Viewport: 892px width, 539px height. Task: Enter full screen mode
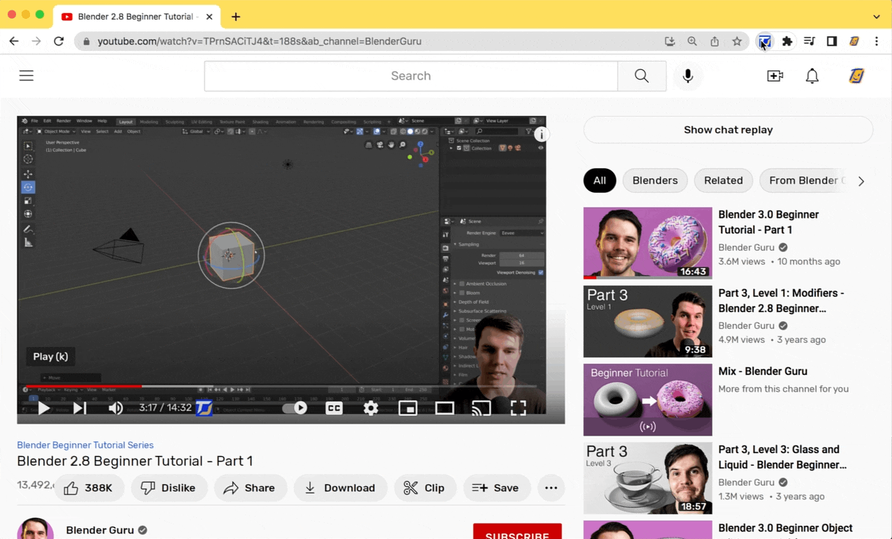(518, 408)
